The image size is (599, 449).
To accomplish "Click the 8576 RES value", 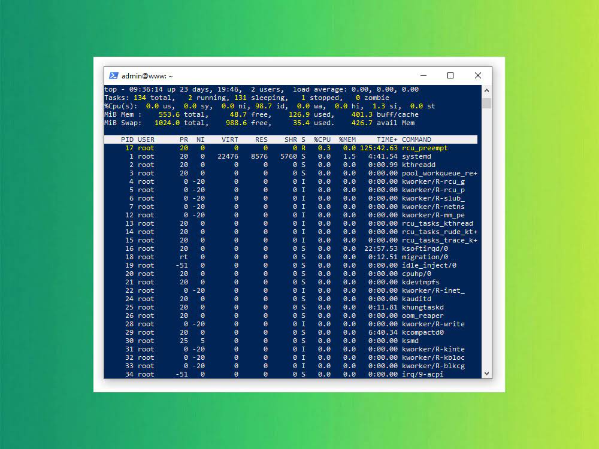I will [x=259, y=156].
